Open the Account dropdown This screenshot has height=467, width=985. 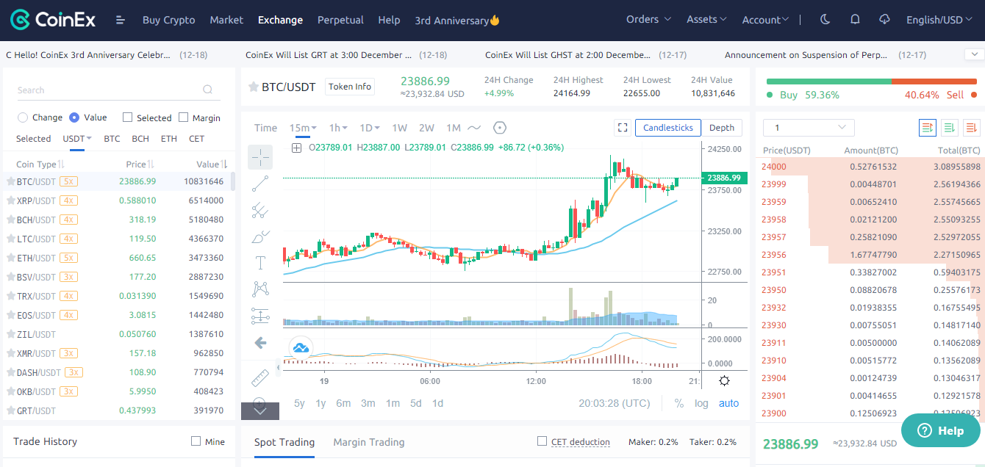(x=765, y=20)
